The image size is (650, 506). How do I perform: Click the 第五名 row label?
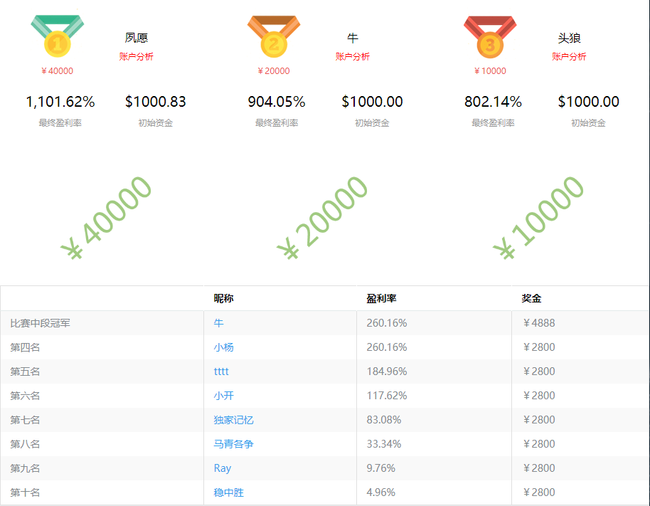pyautogui.click(x=25, y=371)
